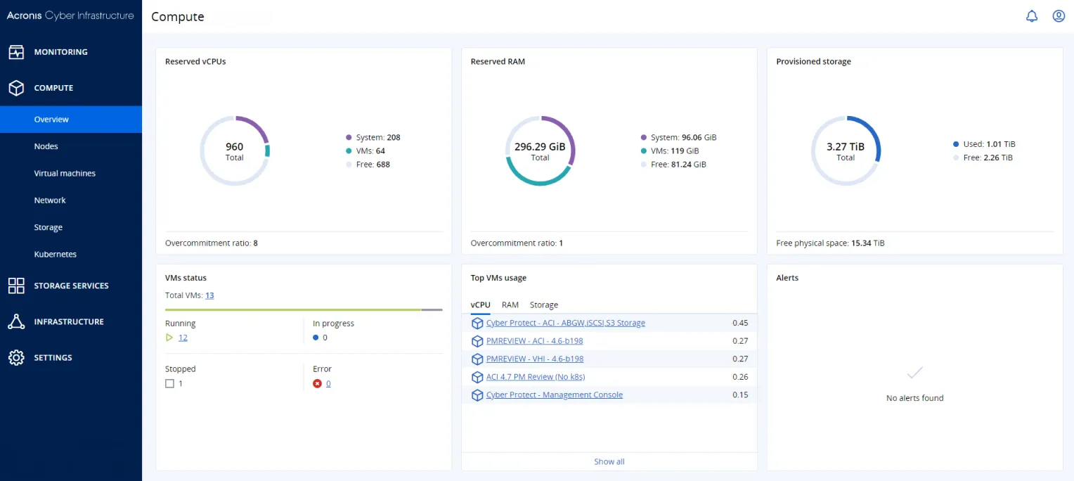
Task: Click the Monitoring heartbeat icon in sidebar
Action: pos(16,52)
